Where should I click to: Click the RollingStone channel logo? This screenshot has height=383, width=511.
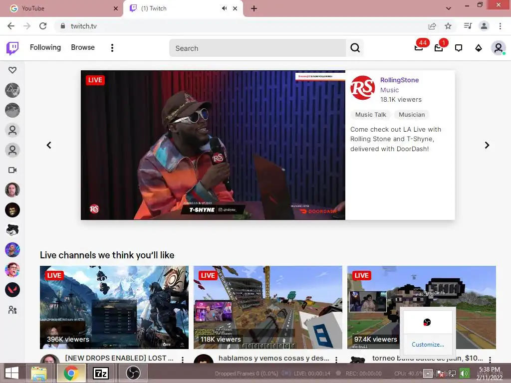pyautogui.click(x=362, y=88)
